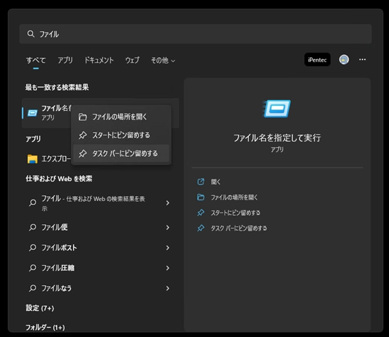
Task: Switch to the アプリ tab
Action: tap(65, 60)
